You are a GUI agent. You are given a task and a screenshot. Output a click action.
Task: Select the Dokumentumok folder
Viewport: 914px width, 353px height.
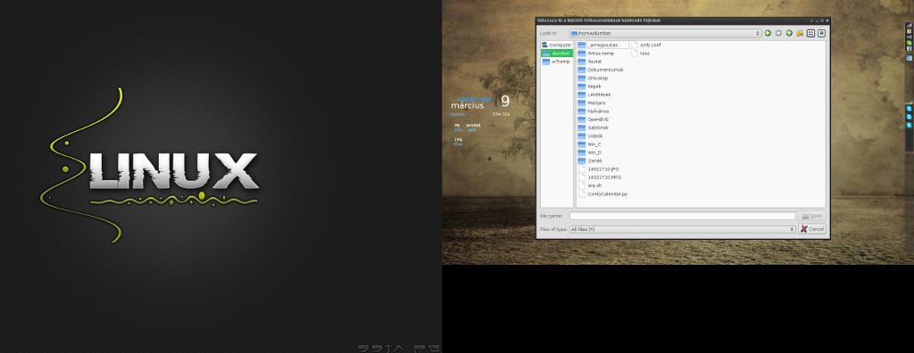pyautogui.click(x=601, y=70)
